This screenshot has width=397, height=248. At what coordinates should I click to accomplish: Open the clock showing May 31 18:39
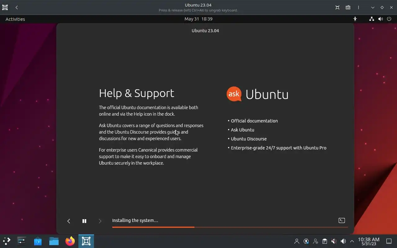tap(198, 19)
